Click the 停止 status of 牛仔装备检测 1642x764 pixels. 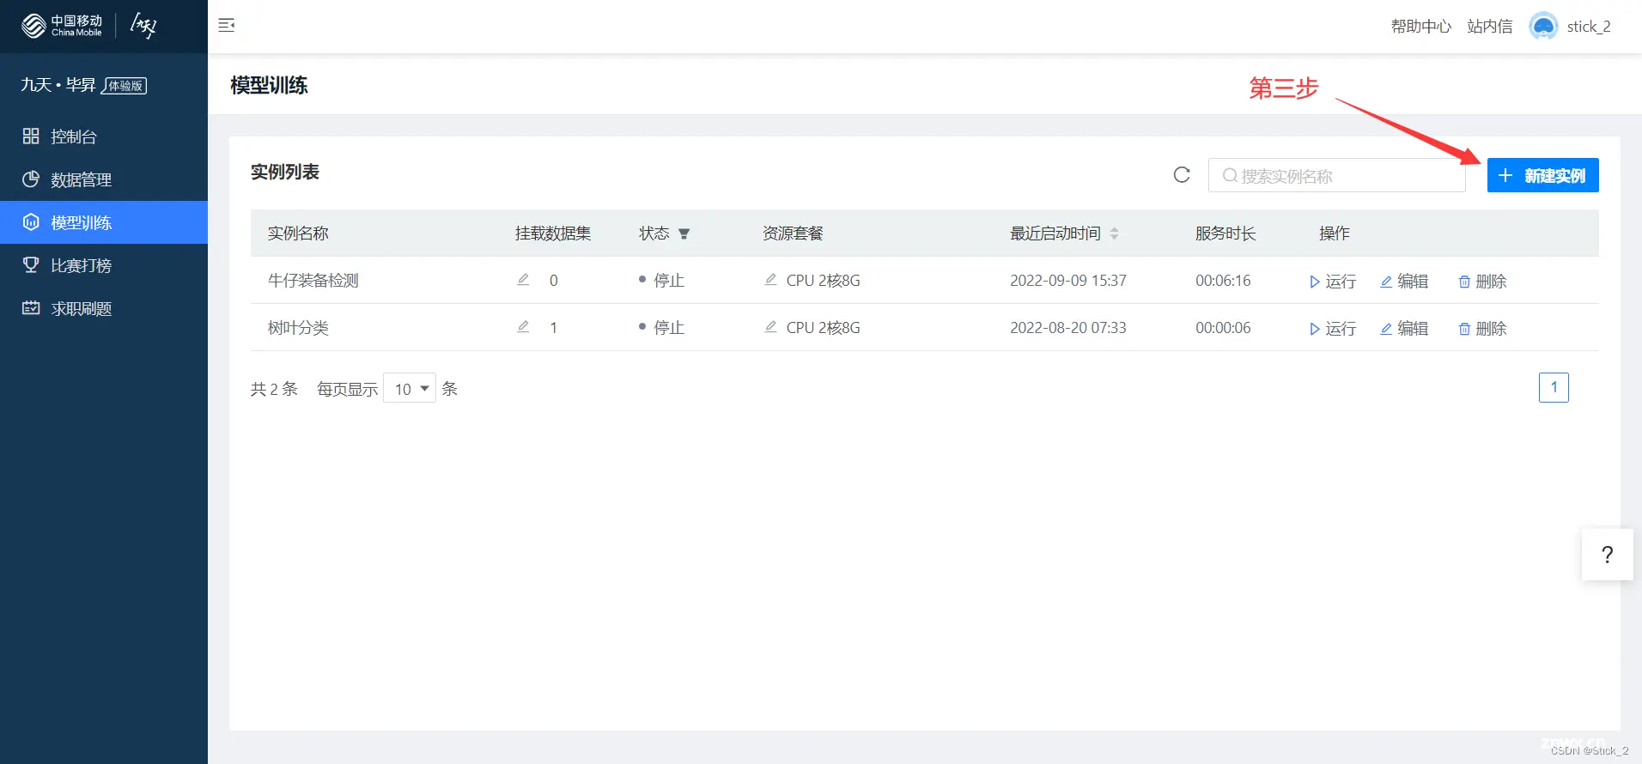tap(662, 281)
